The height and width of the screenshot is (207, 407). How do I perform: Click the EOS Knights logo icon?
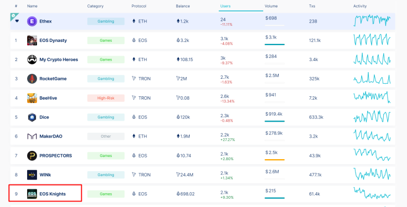click(32, 194)
